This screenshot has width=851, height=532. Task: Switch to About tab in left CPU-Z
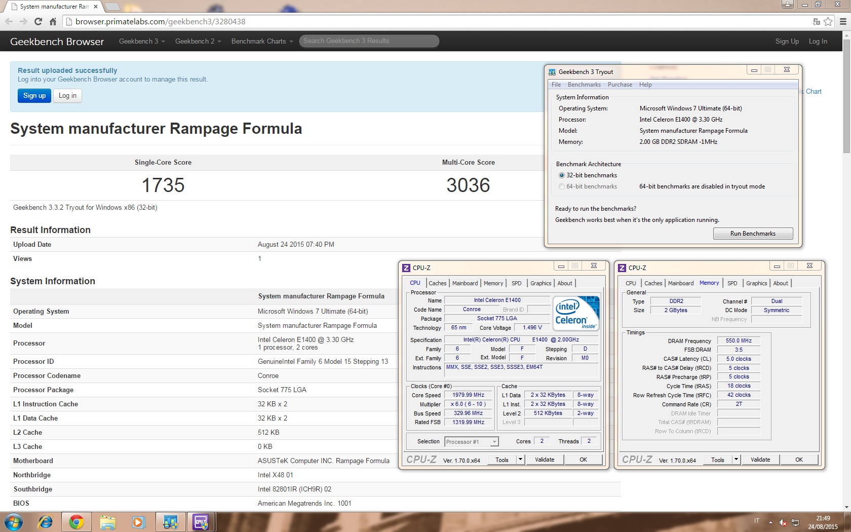(x=565, y=283)
